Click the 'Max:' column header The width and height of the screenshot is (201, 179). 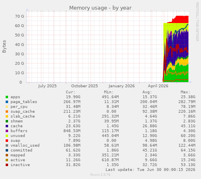click(185, 92)
